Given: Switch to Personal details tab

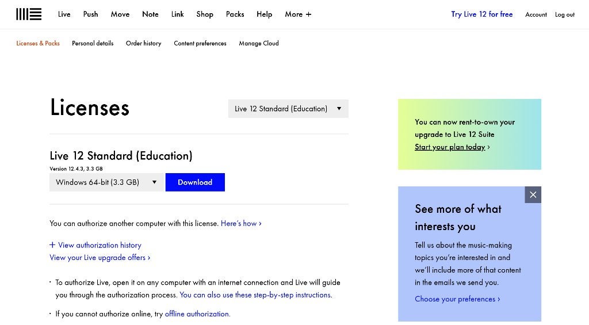Looking at the screenshot, I should pyautogui.click(x=93, y=43).
